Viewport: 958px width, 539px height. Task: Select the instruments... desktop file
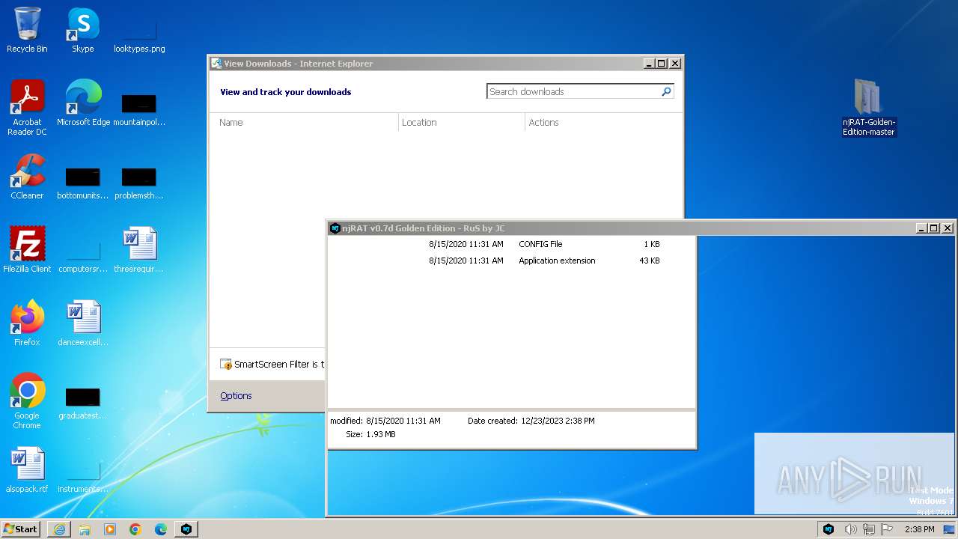coord(83,475)
